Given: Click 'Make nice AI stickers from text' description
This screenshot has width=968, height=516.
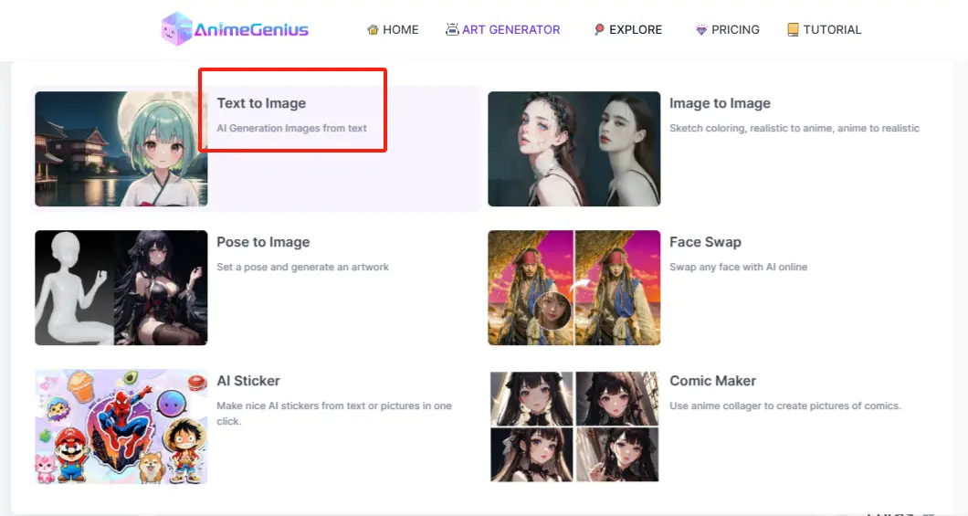Looking at the screenshot, I should pos(334,414).
